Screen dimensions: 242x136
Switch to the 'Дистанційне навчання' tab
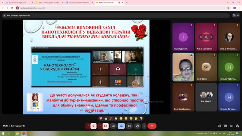[79, 3]
